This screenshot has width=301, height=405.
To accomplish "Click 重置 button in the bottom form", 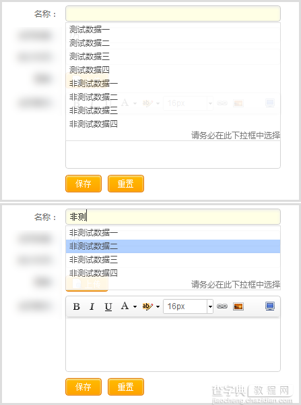I will [126, 387].
